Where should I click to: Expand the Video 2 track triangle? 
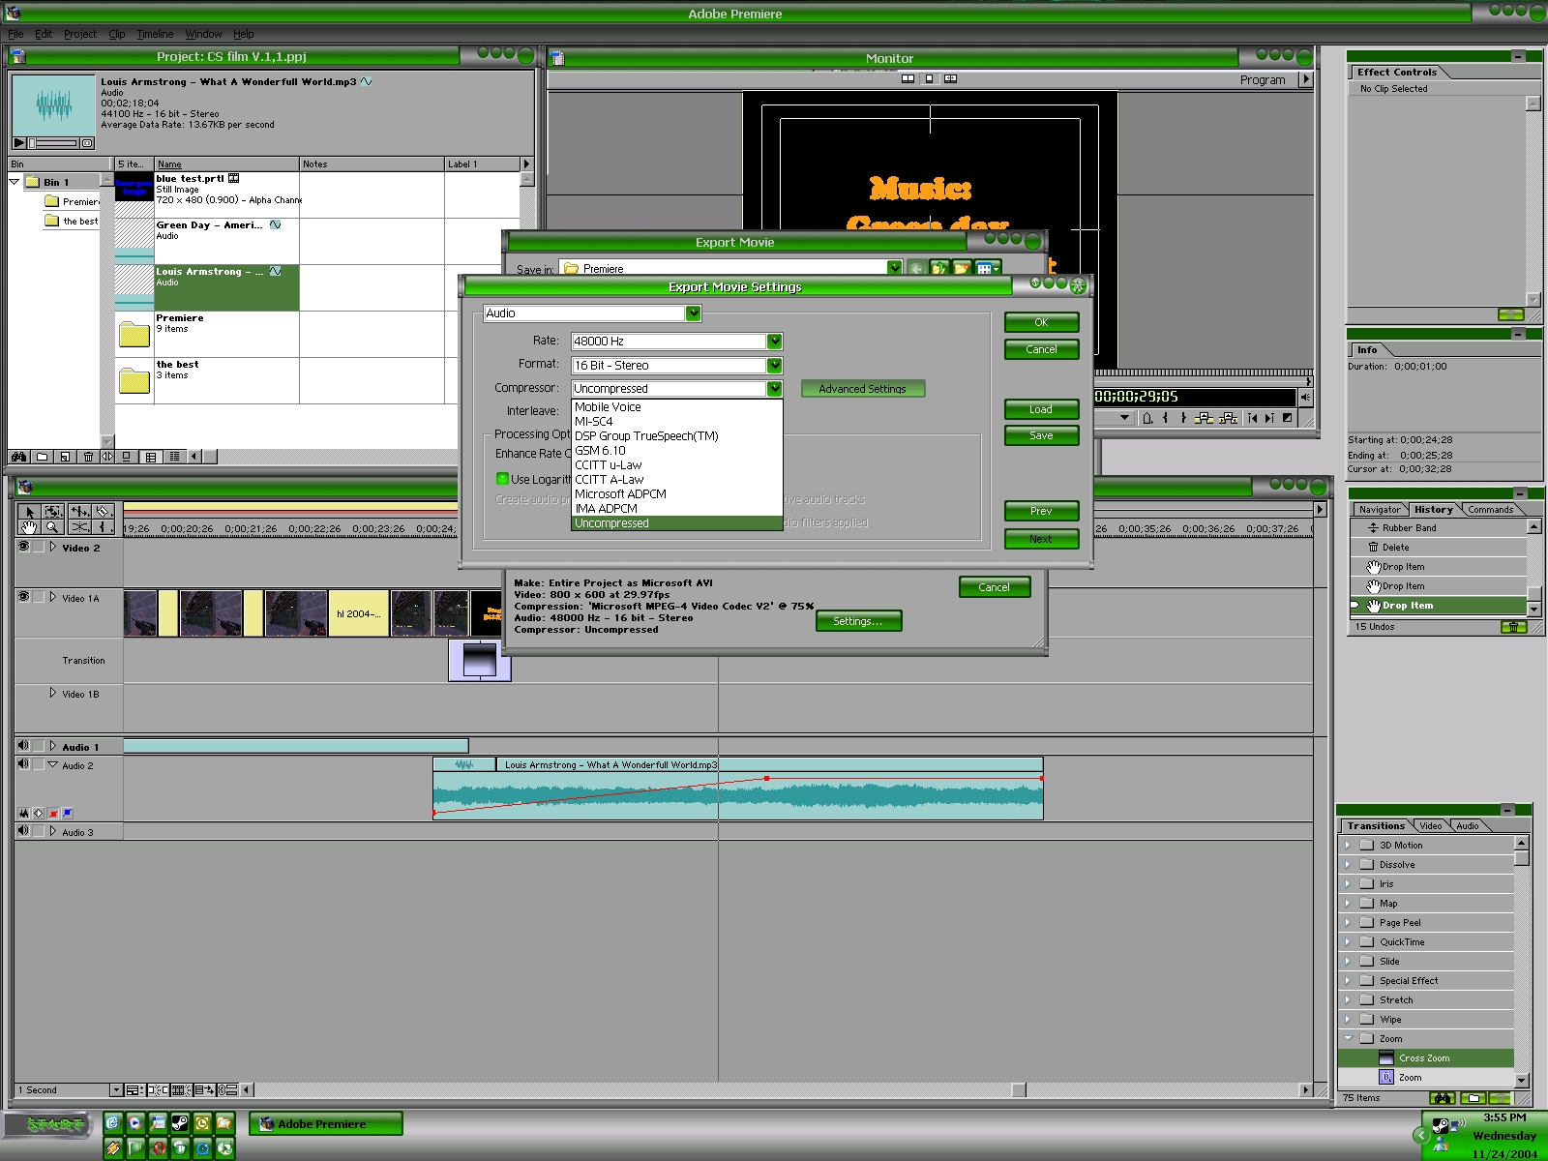pyautogui.click(x=53, y=547)
